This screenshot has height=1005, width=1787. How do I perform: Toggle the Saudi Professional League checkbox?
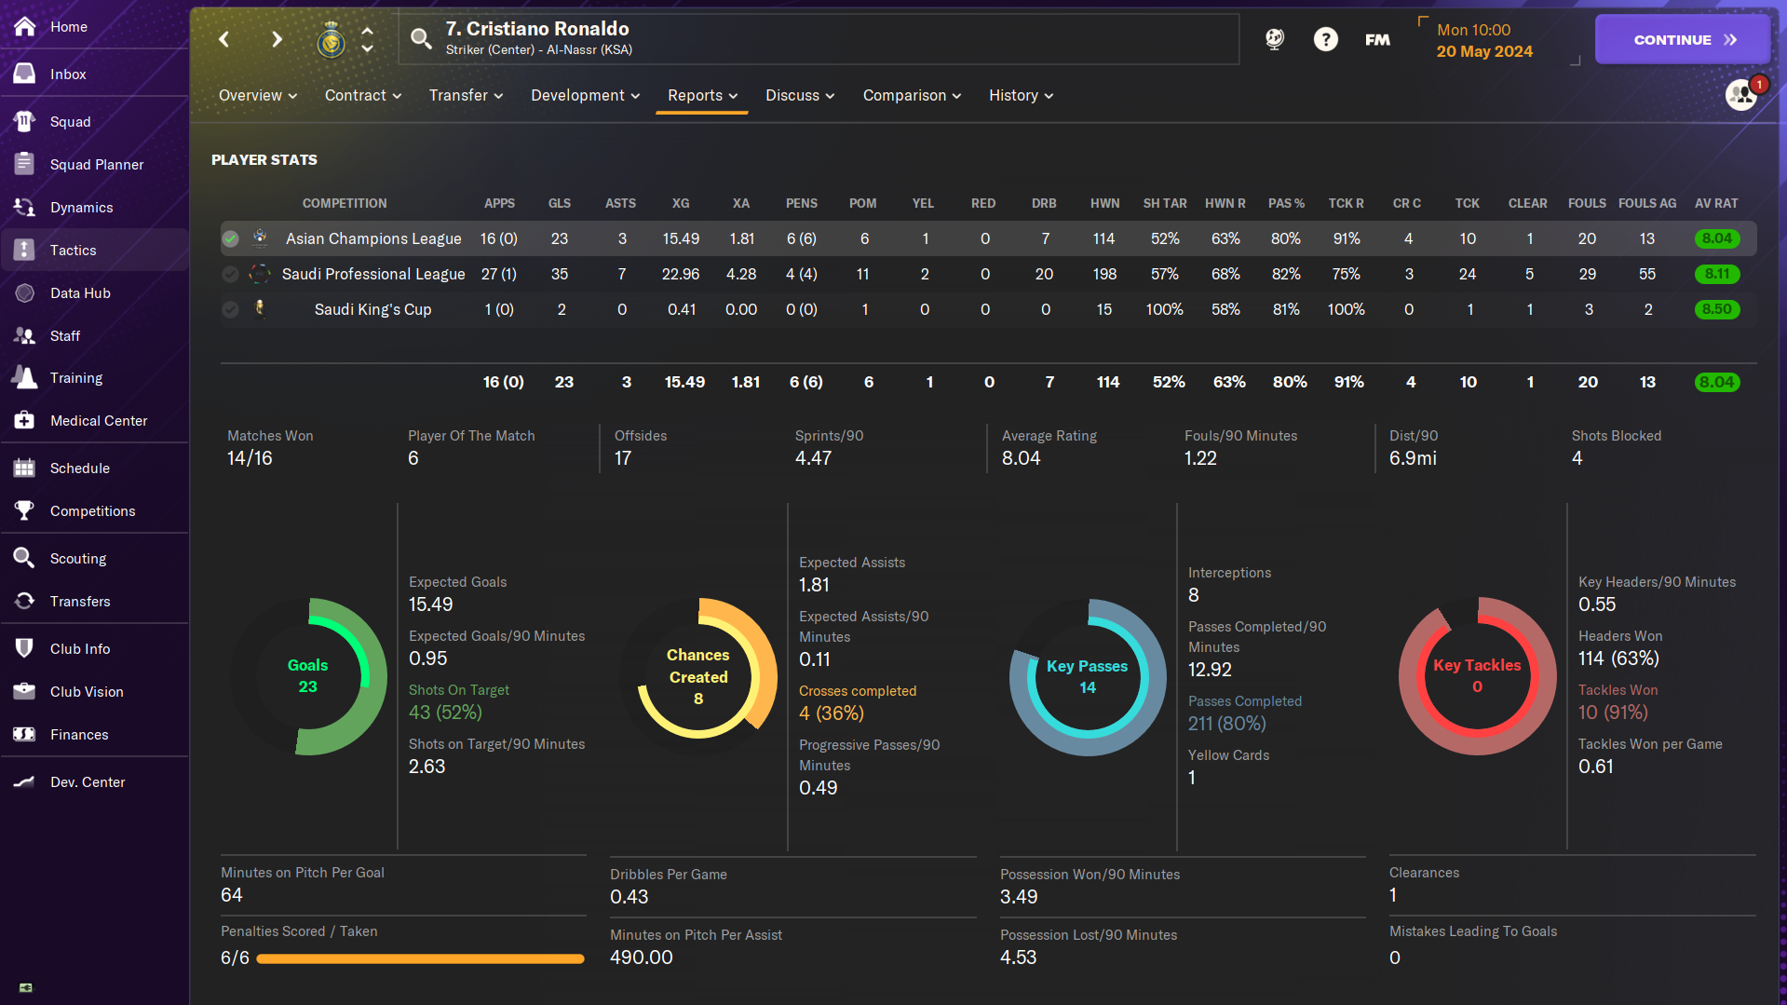tap(230, 274)
